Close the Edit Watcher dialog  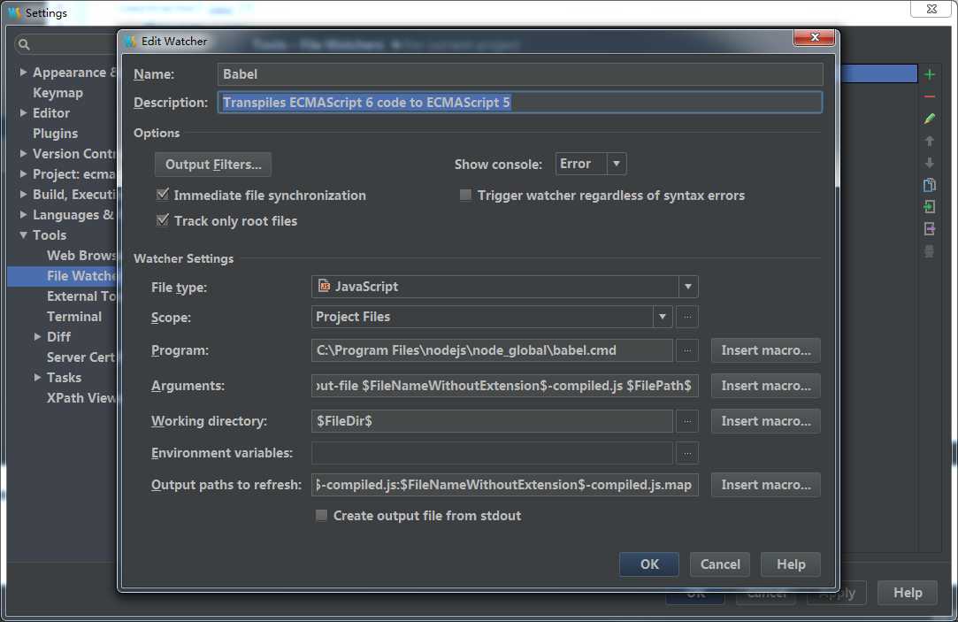tap(814, 37)
